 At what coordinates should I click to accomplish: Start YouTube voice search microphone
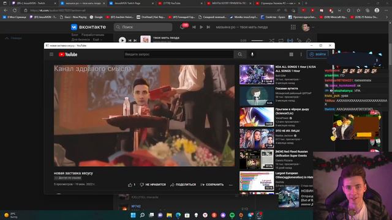click(252, 54)
